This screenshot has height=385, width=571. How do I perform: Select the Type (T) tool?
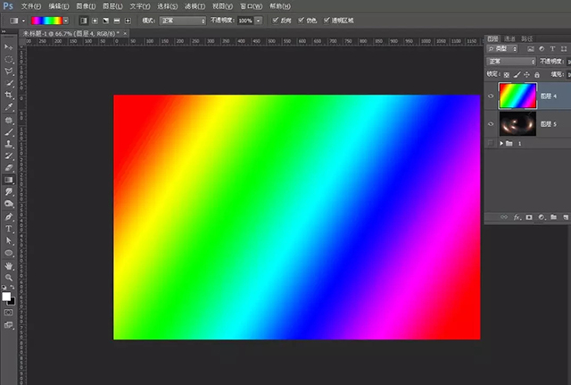pyautogui.click(x=9, y=229)
